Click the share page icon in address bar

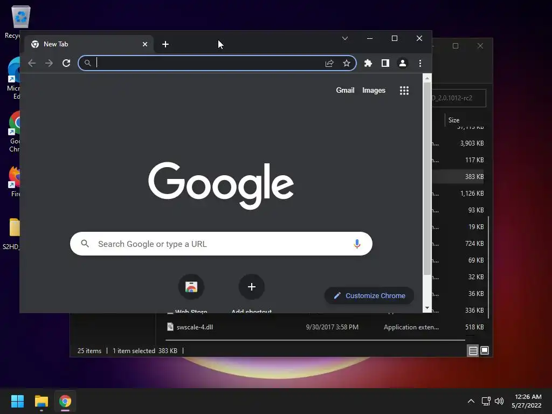329,63
